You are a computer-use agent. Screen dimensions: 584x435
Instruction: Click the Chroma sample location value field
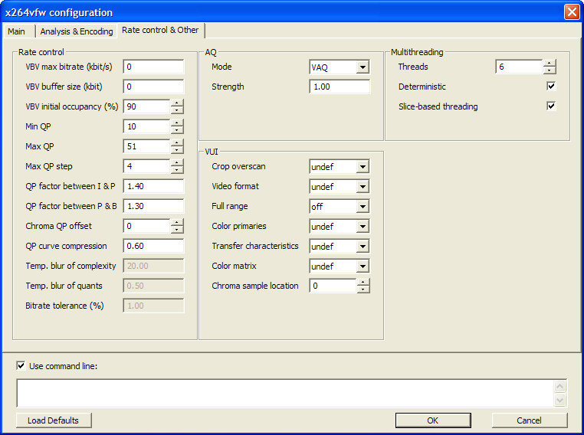pyautogui.click(x=333, y=286)
